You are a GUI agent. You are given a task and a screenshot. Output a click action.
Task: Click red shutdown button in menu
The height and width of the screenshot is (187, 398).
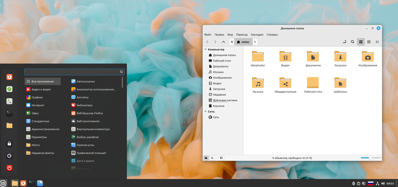[x=10, y=168]
